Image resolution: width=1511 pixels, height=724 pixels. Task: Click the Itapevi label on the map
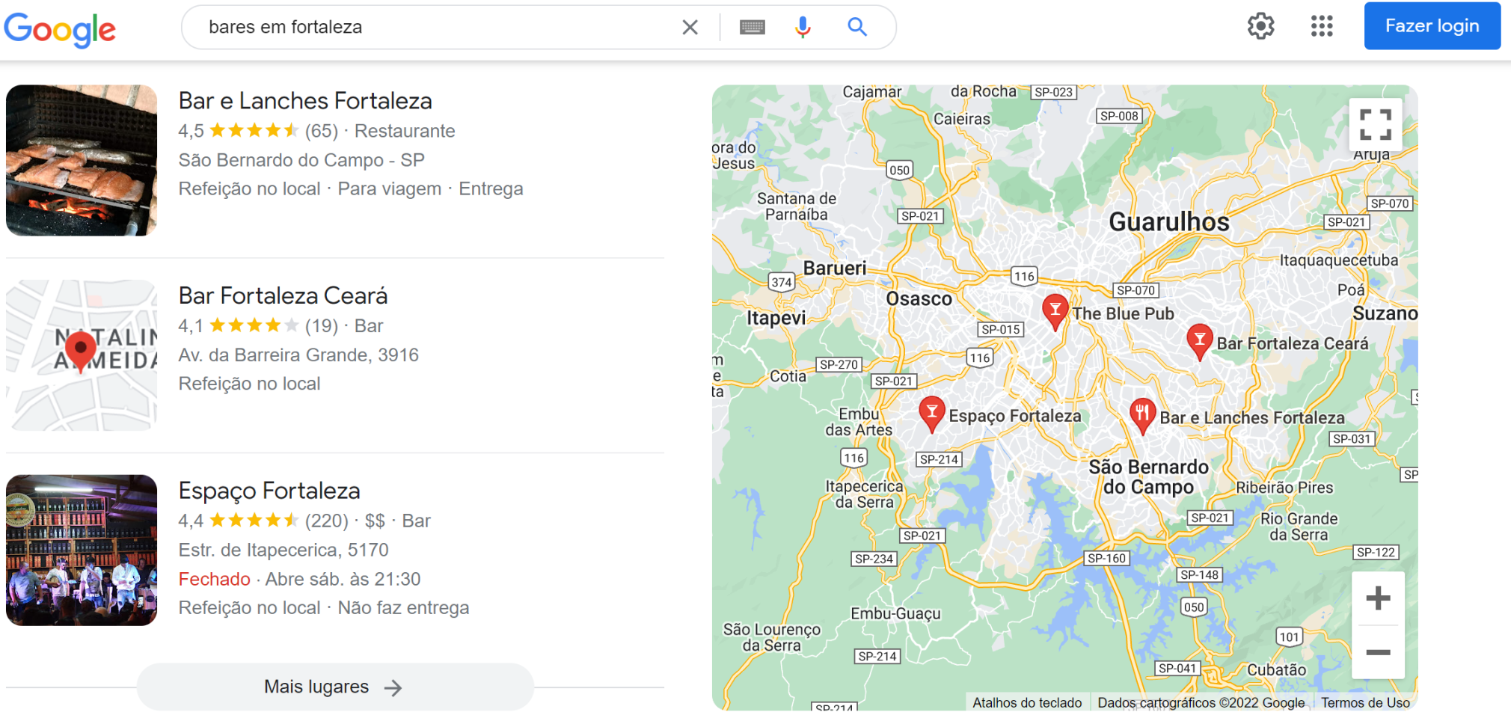point(776,318)
